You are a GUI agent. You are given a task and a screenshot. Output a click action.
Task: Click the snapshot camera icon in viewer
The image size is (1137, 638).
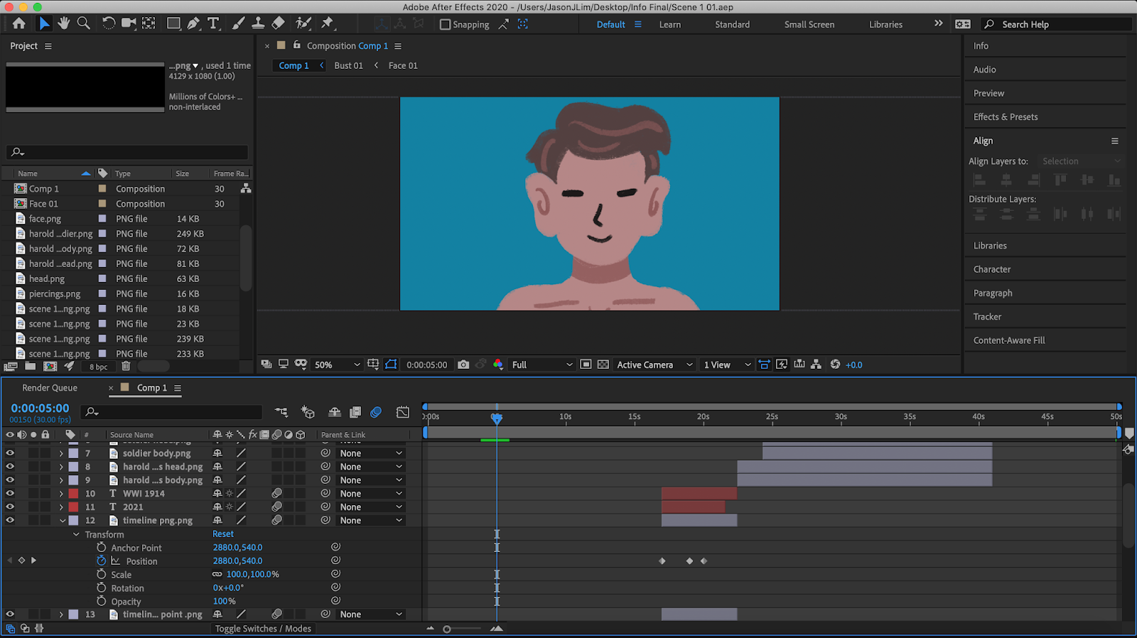(463, 364)
